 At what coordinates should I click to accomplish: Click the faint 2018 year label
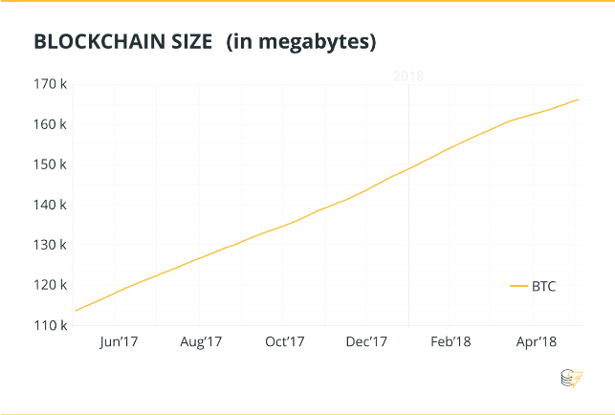point(408,76)
